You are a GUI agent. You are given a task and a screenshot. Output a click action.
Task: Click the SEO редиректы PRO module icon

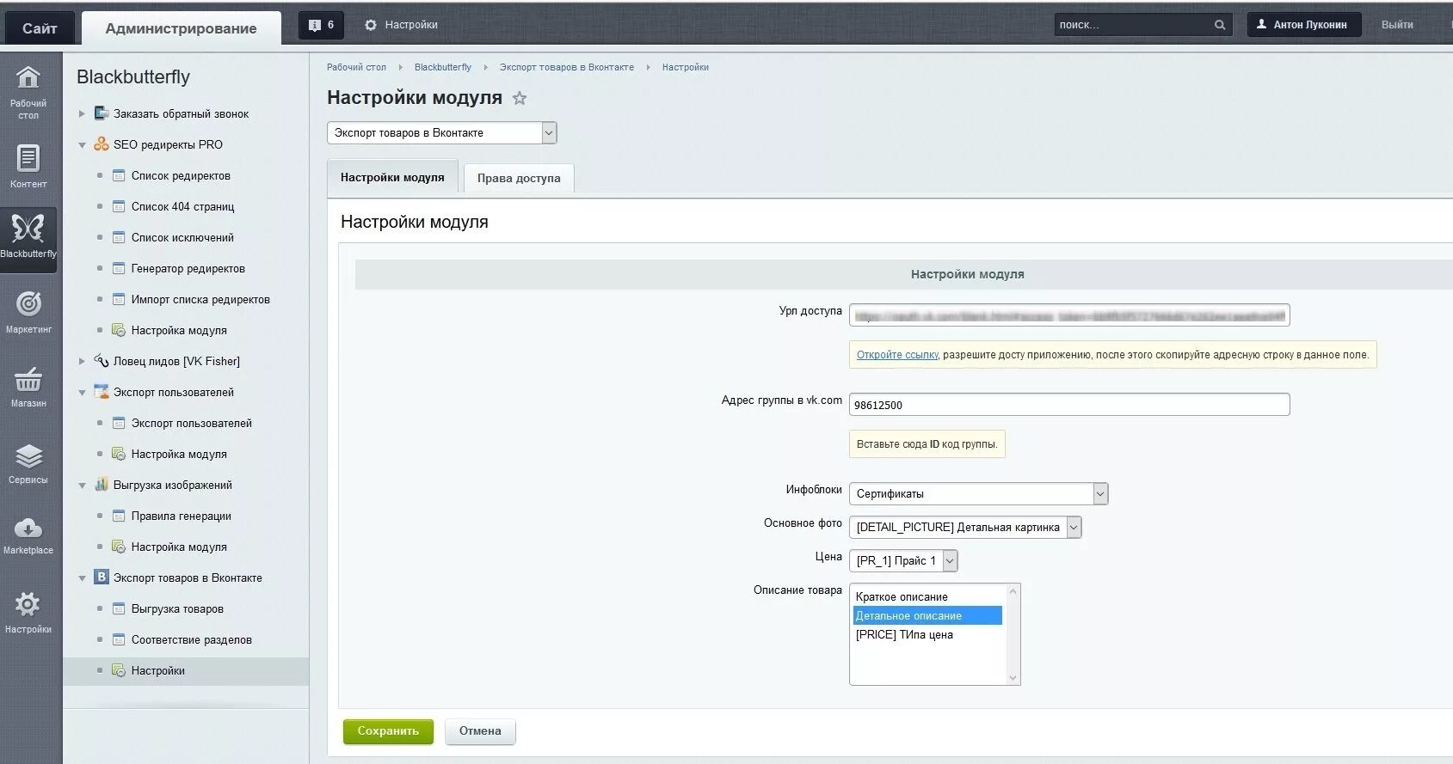tap(102, 144)
